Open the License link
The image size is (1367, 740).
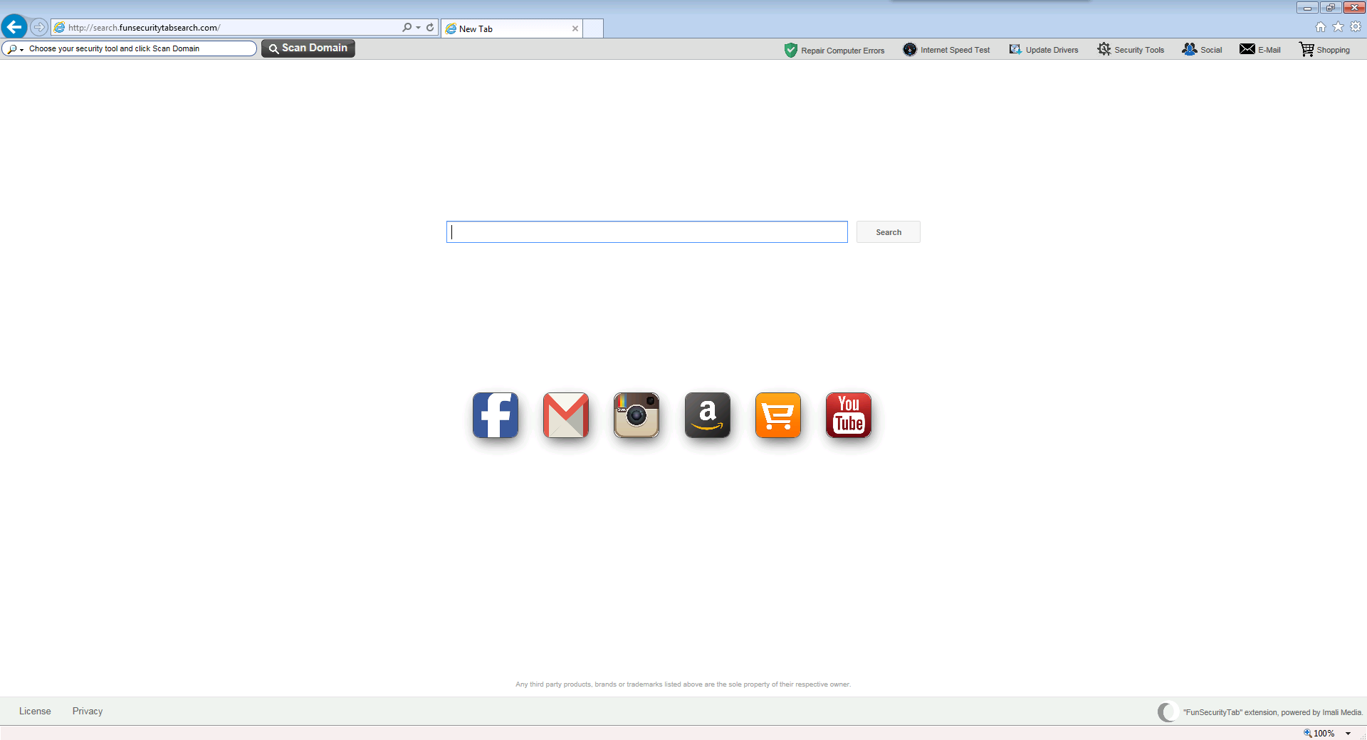35,711
